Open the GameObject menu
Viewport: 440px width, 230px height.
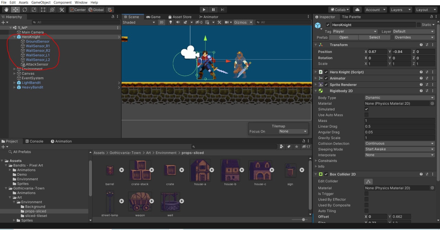(x=41, y=2)
